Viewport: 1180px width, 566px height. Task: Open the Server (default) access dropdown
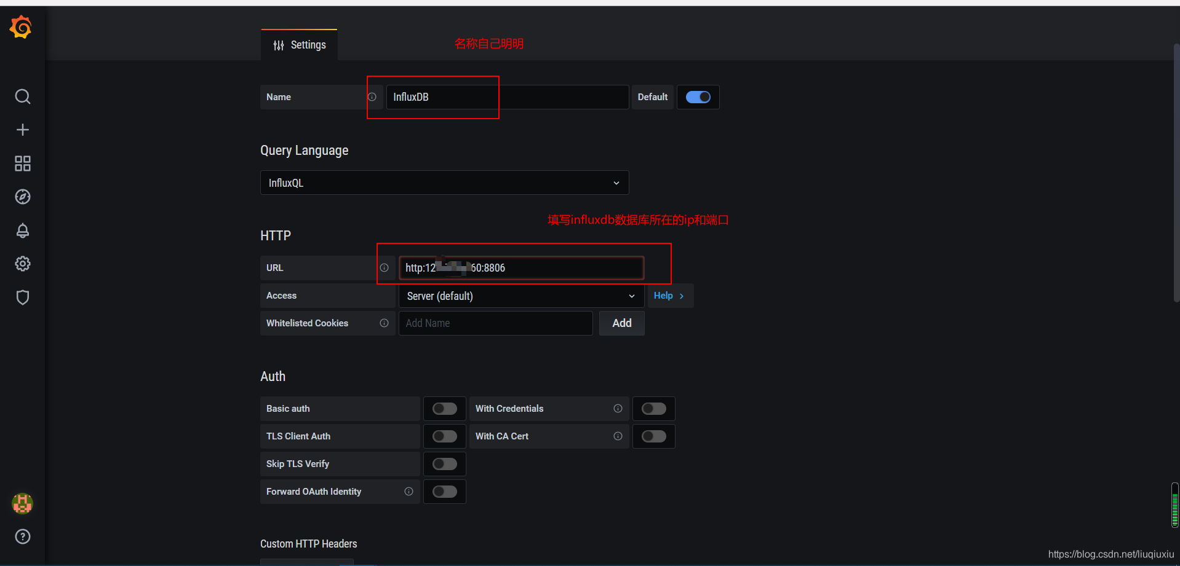click(522, 296)
